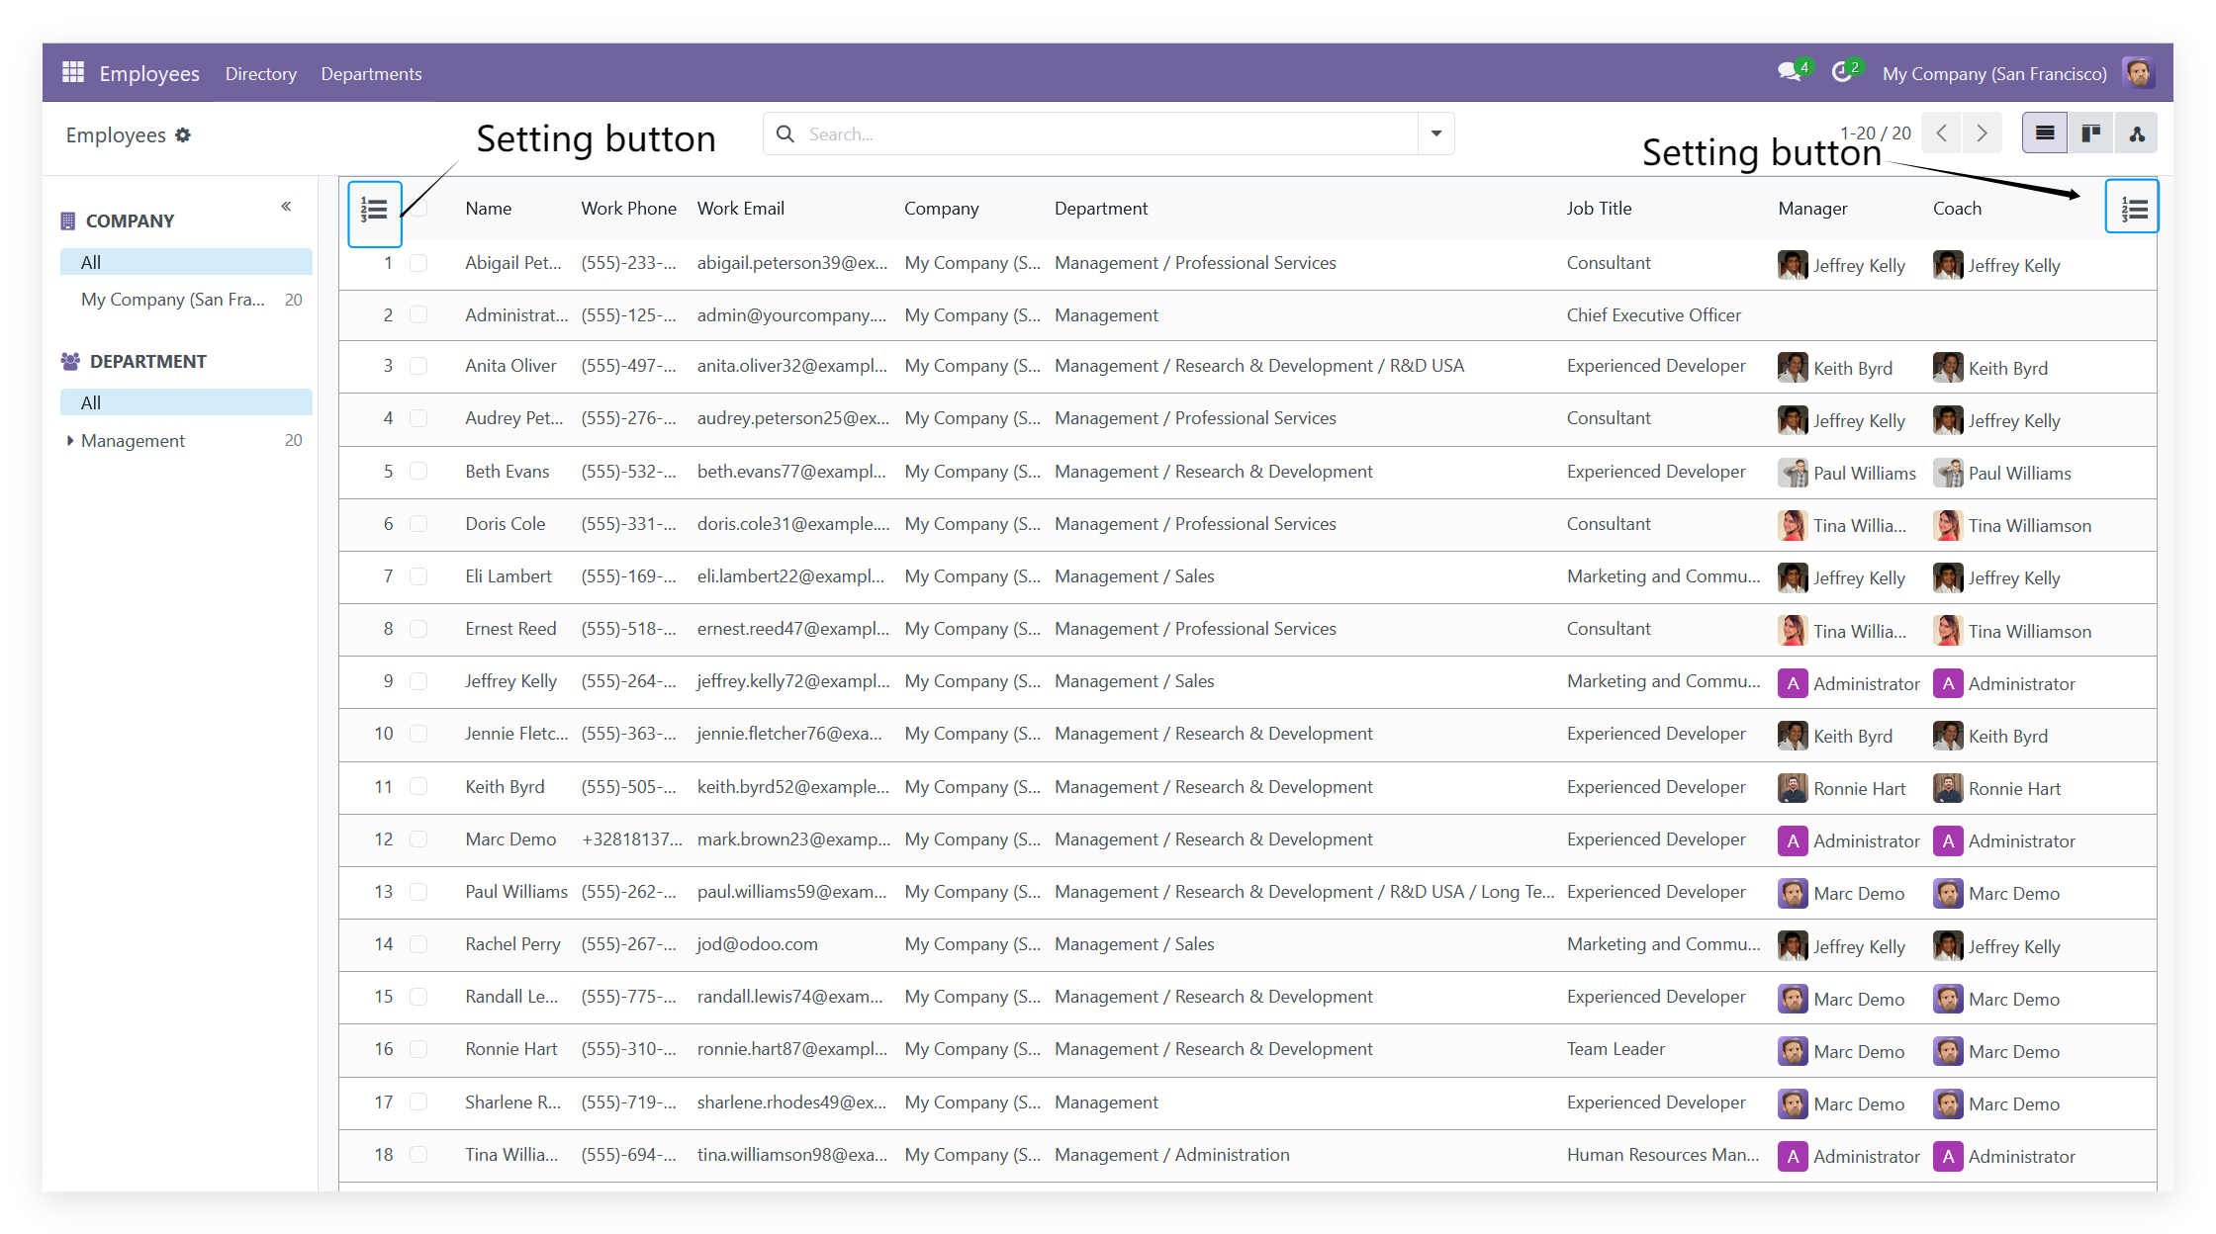
Task: Go to previous page of records
Action: click(1942, 133)
